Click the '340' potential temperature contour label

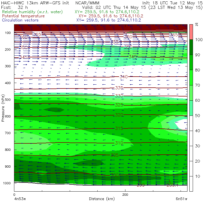pyautogui.click(x=124, y=77)
